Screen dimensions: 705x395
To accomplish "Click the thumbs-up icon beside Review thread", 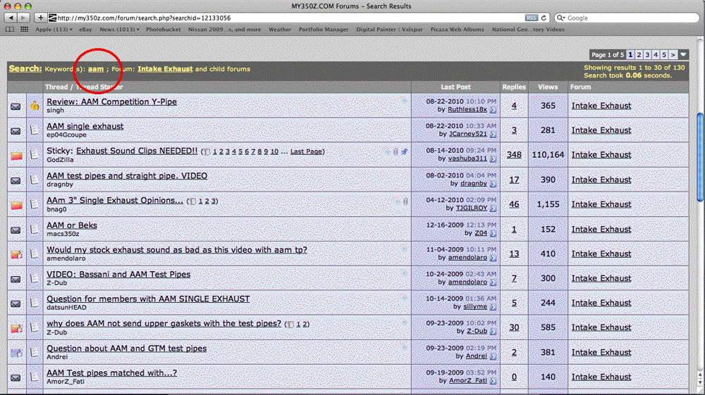I will 35,106.
